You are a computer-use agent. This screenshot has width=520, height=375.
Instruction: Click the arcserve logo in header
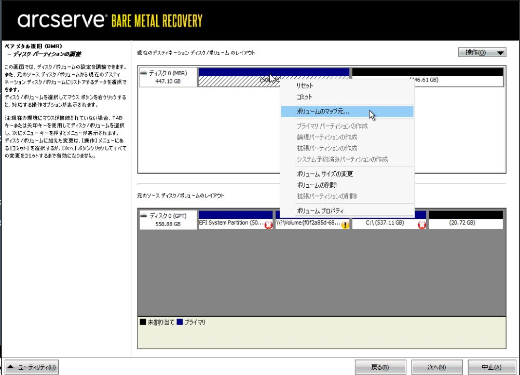tap(62, 21)
